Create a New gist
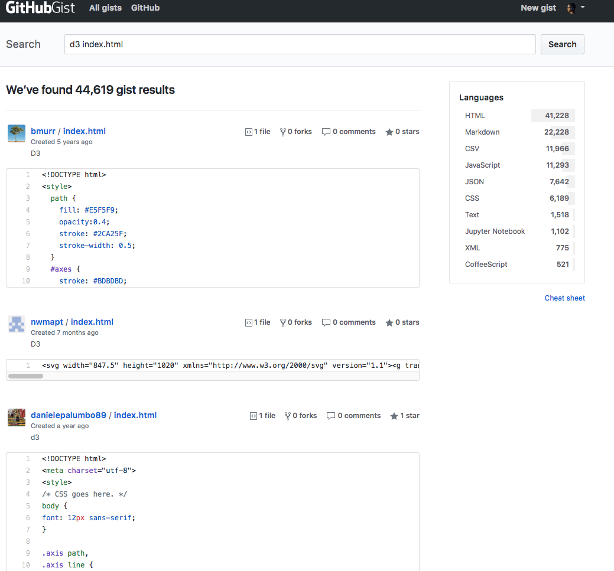 [538, 8]
